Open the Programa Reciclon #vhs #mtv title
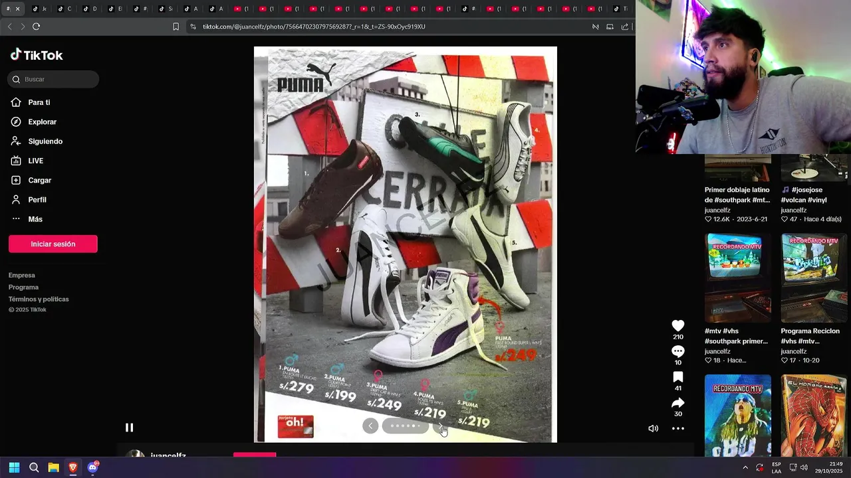This screenshot has height=478, width=851. (810, 336)
